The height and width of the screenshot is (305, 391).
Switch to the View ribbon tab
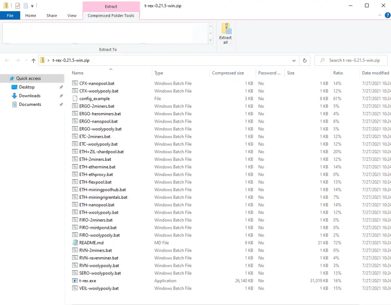[72, 15]
